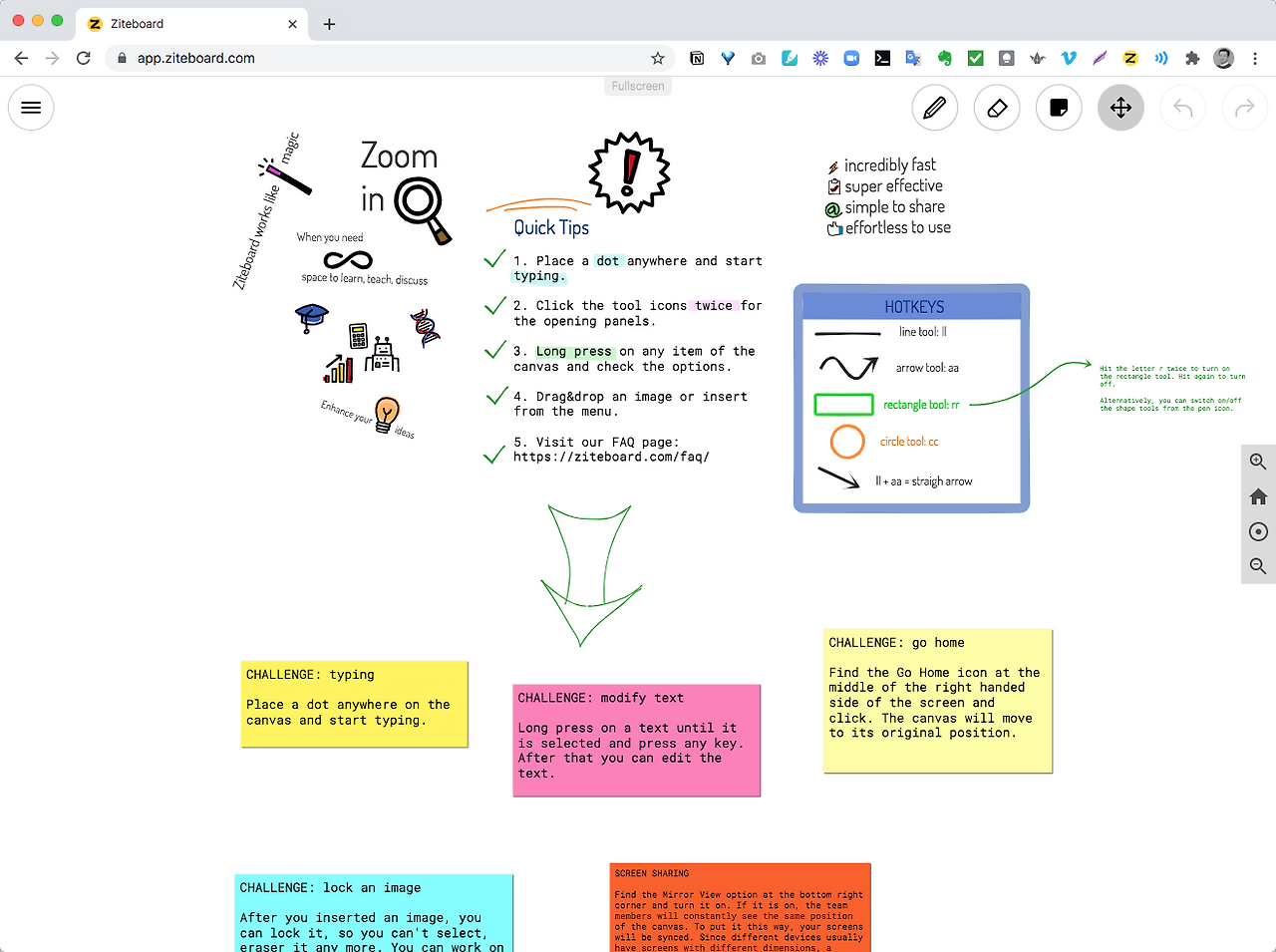Image resolution: width=1276 pixels, height=952 pixels.
Task: Open the Zoom camera extension
Action: [851, 58]
